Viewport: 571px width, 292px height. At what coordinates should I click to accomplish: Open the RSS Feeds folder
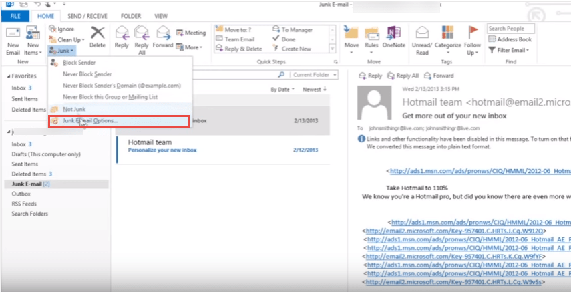point(24,204)
